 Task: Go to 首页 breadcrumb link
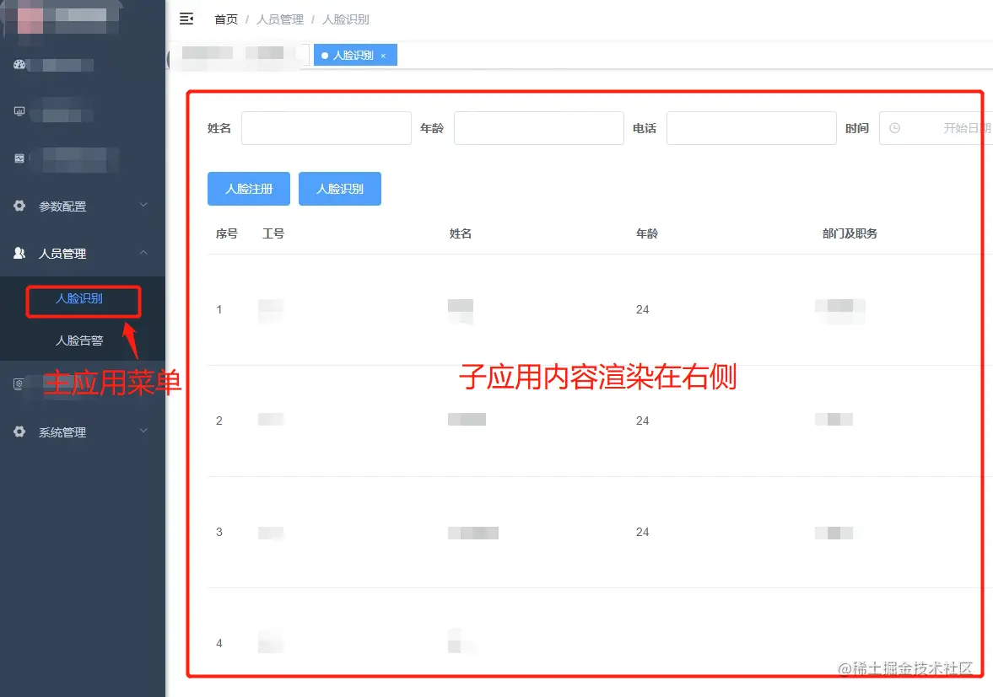pyautogui.click(x=226, y=19)
